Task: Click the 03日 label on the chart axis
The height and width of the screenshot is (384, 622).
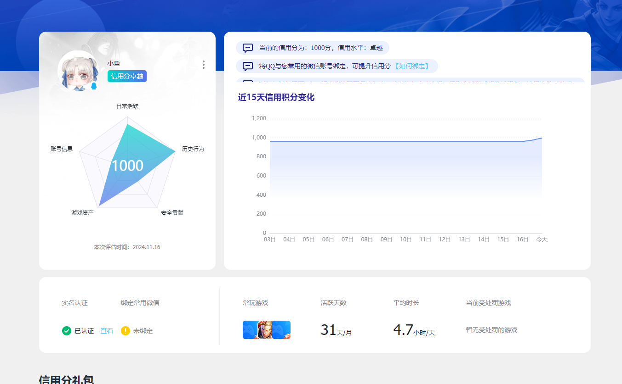Action: (x=270, y=239)
